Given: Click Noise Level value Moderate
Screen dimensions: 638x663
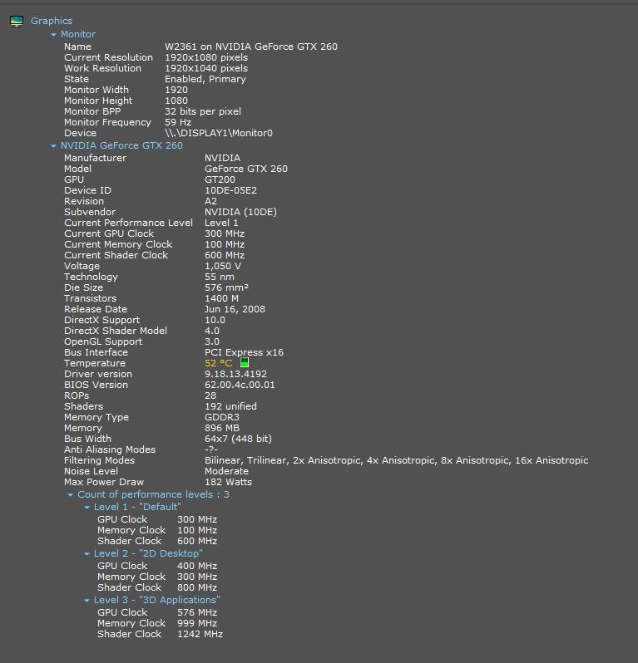Looking at the screenshot, I should tap(226, 471).
